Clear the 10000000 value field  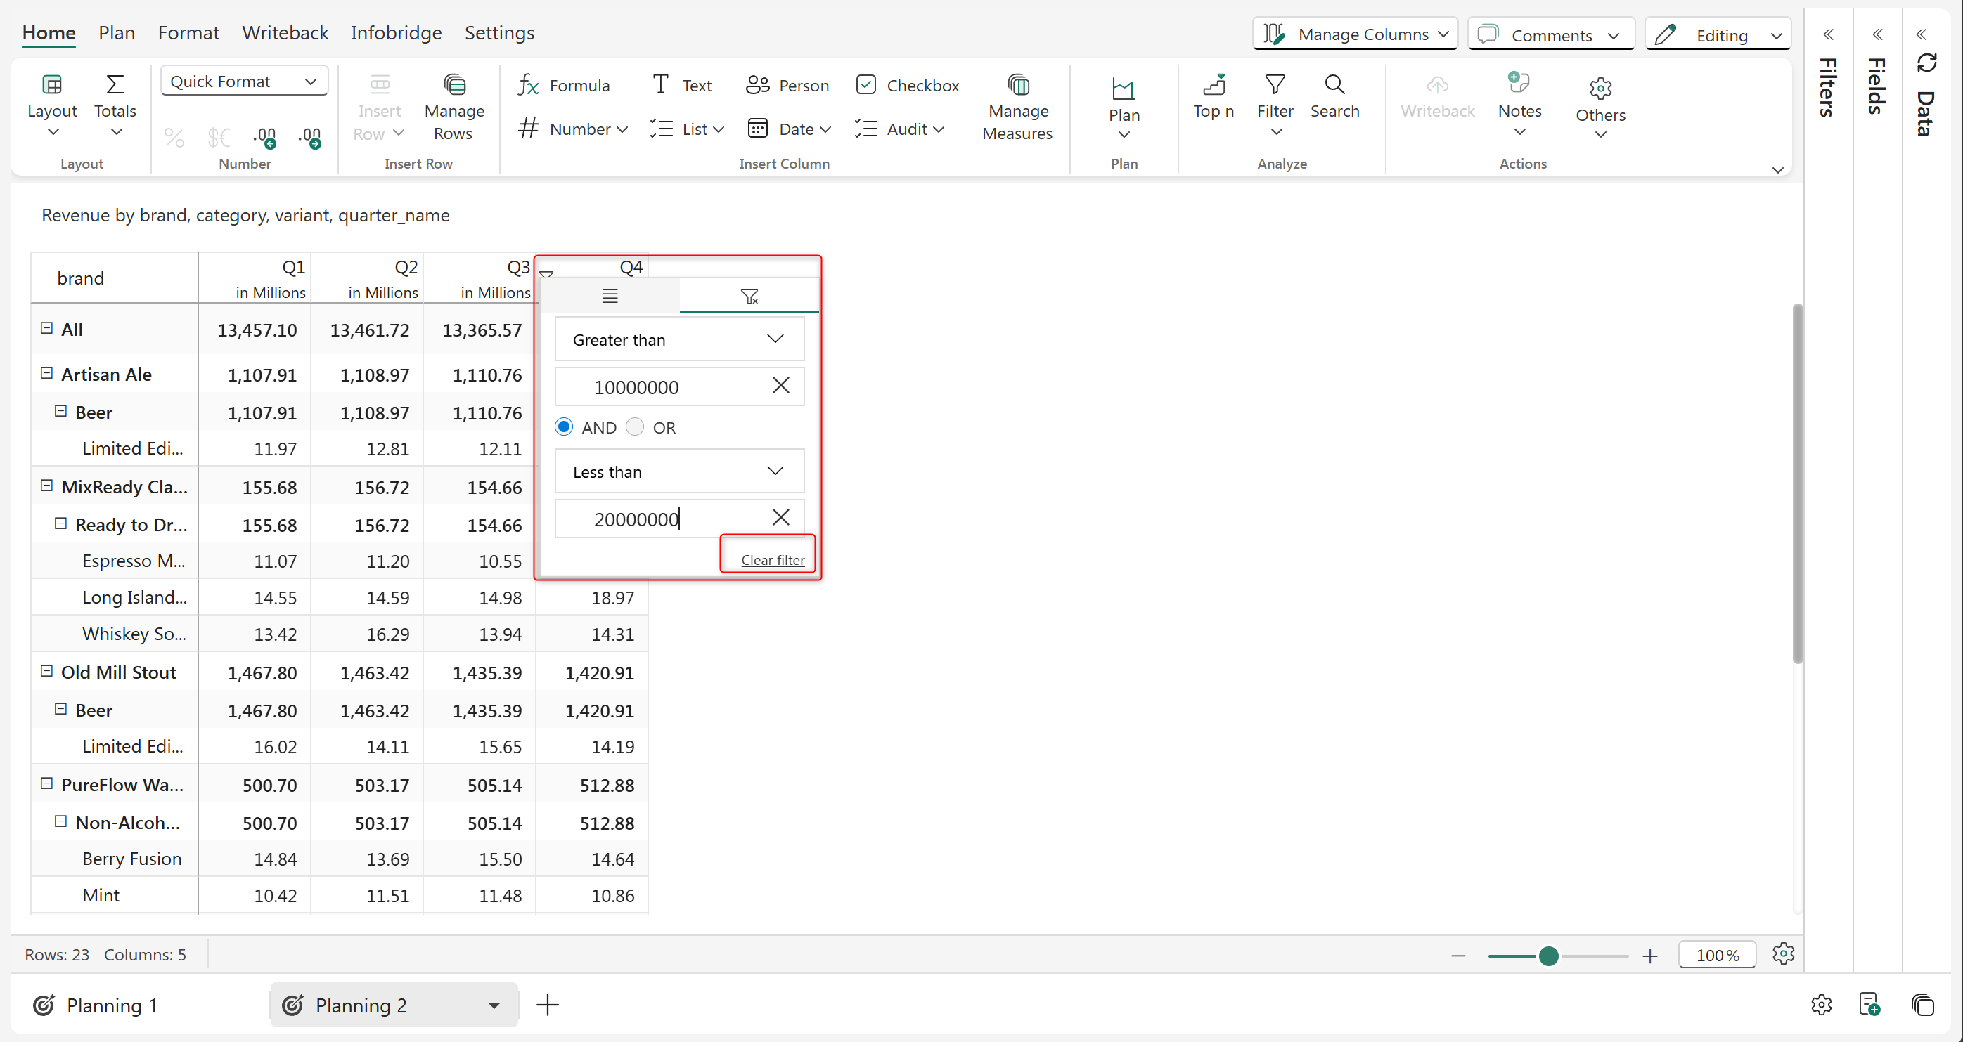coord(780,386)
